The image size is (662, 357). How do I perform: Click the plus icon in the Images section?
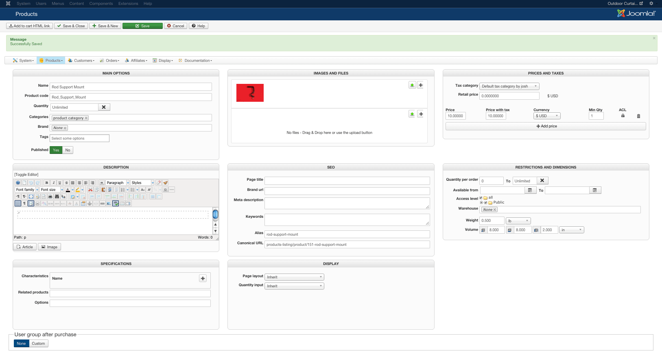pyautogui.click(x=421, y=85)
